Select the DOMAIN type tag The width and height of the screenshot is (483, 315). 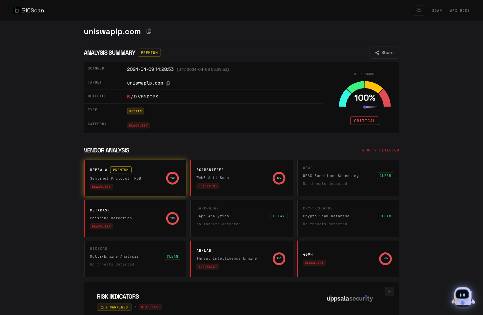point(135,111)
